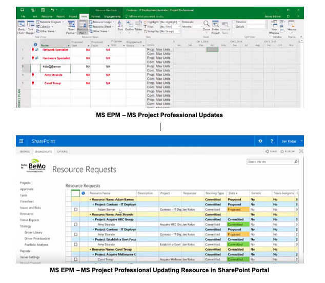Switch to Resource Sheet view
This screenshot has width=325, height=283.
coord(101,27)
